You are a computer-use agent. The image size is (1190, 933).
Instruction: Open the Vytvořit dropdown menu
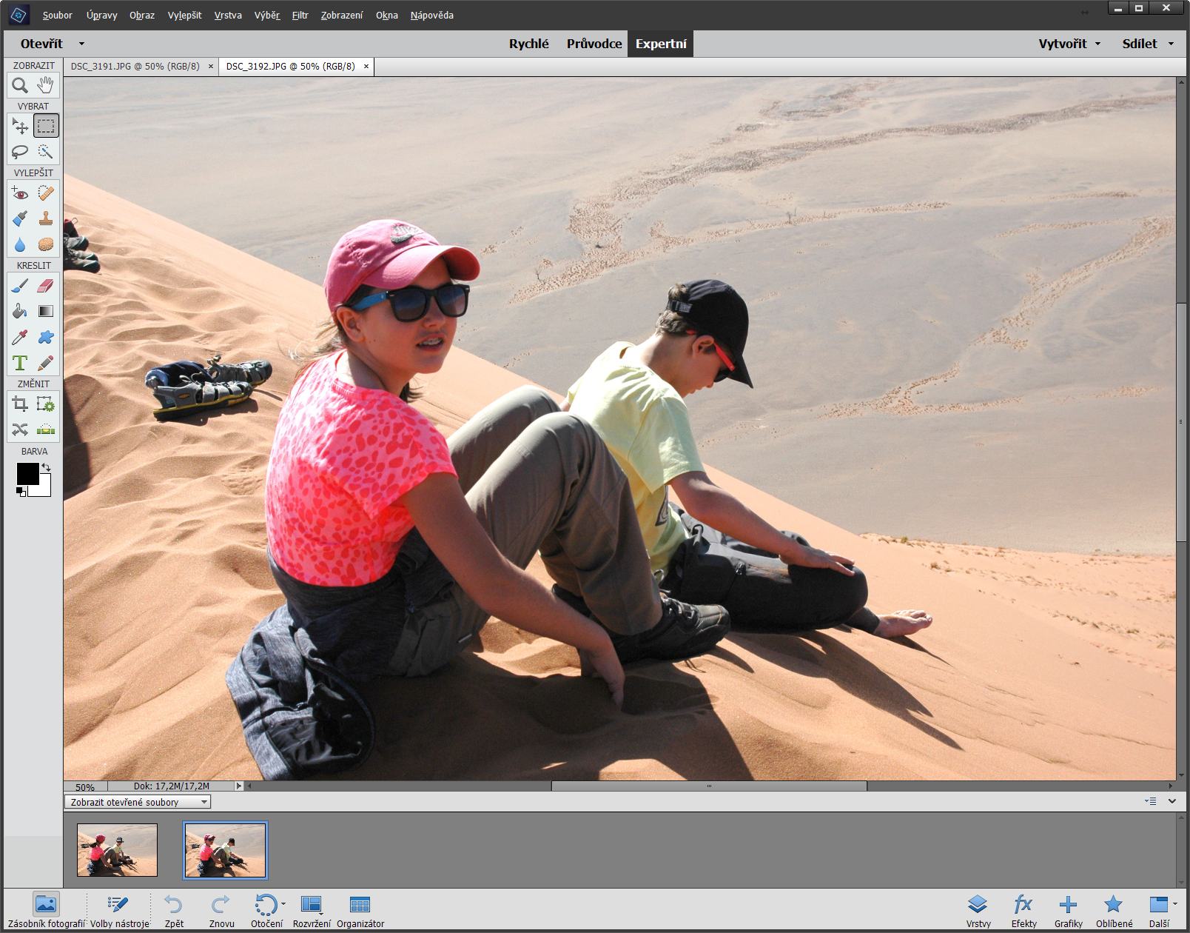pos(1069,44)
